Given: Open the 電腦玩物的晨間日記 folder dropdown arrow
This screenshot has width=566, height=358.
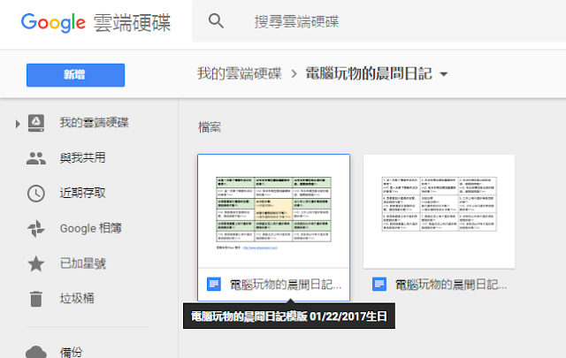Looking at the screenshot, I should (444, 74).
